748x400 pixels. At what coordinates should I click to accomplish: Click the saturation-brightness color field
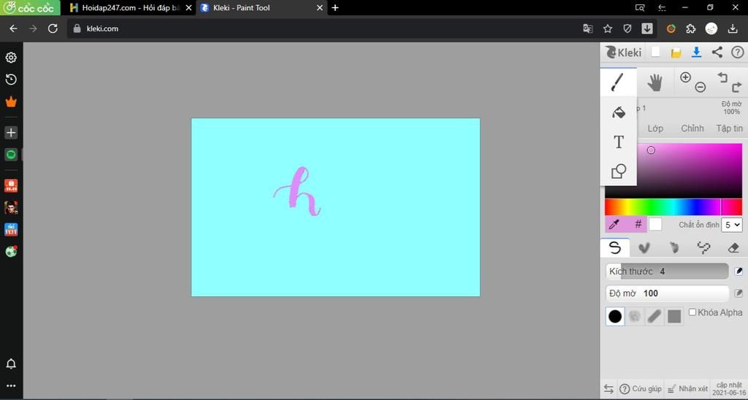pos(690,171)
